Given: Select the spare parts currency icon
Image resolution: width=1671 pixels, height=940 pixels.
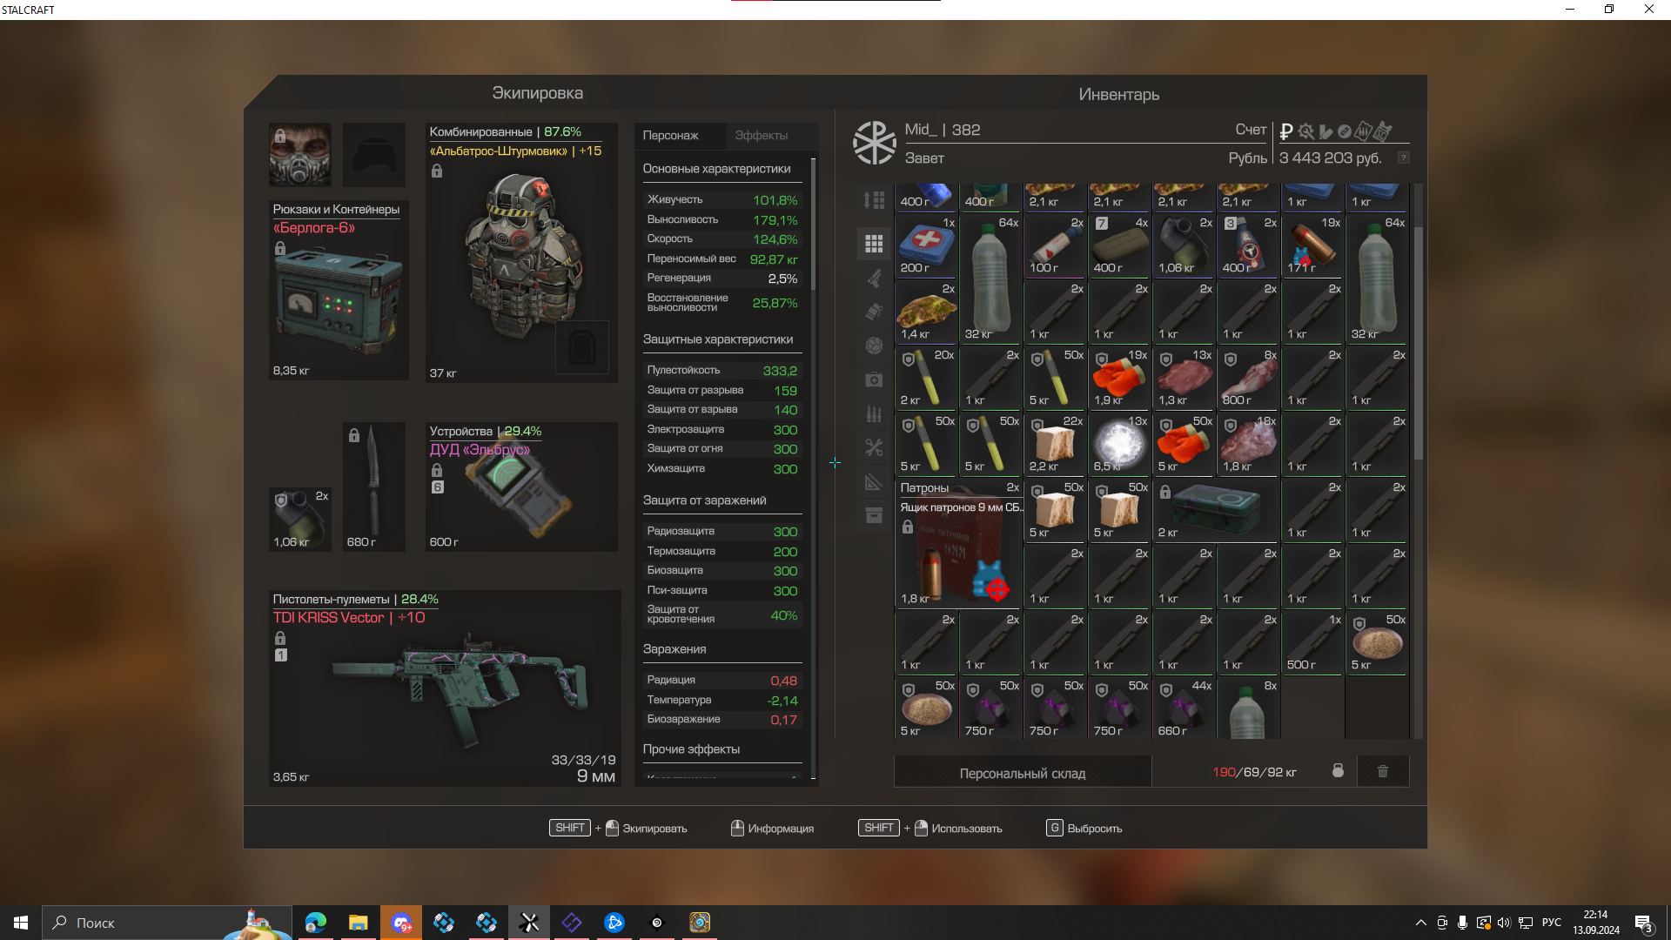Looking at the screenshot, I should pyautogui.click(x=1325, y=131).
